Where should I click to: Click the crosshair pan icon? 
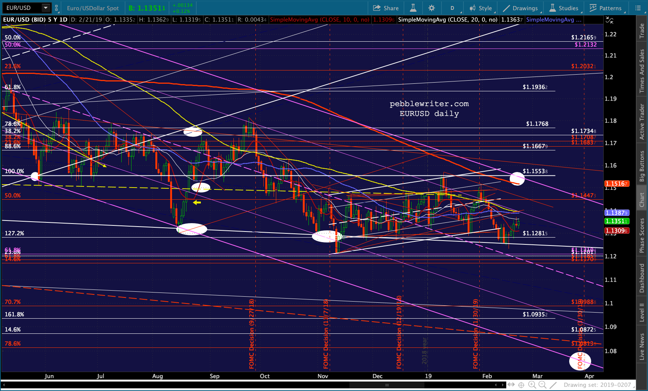521,385
